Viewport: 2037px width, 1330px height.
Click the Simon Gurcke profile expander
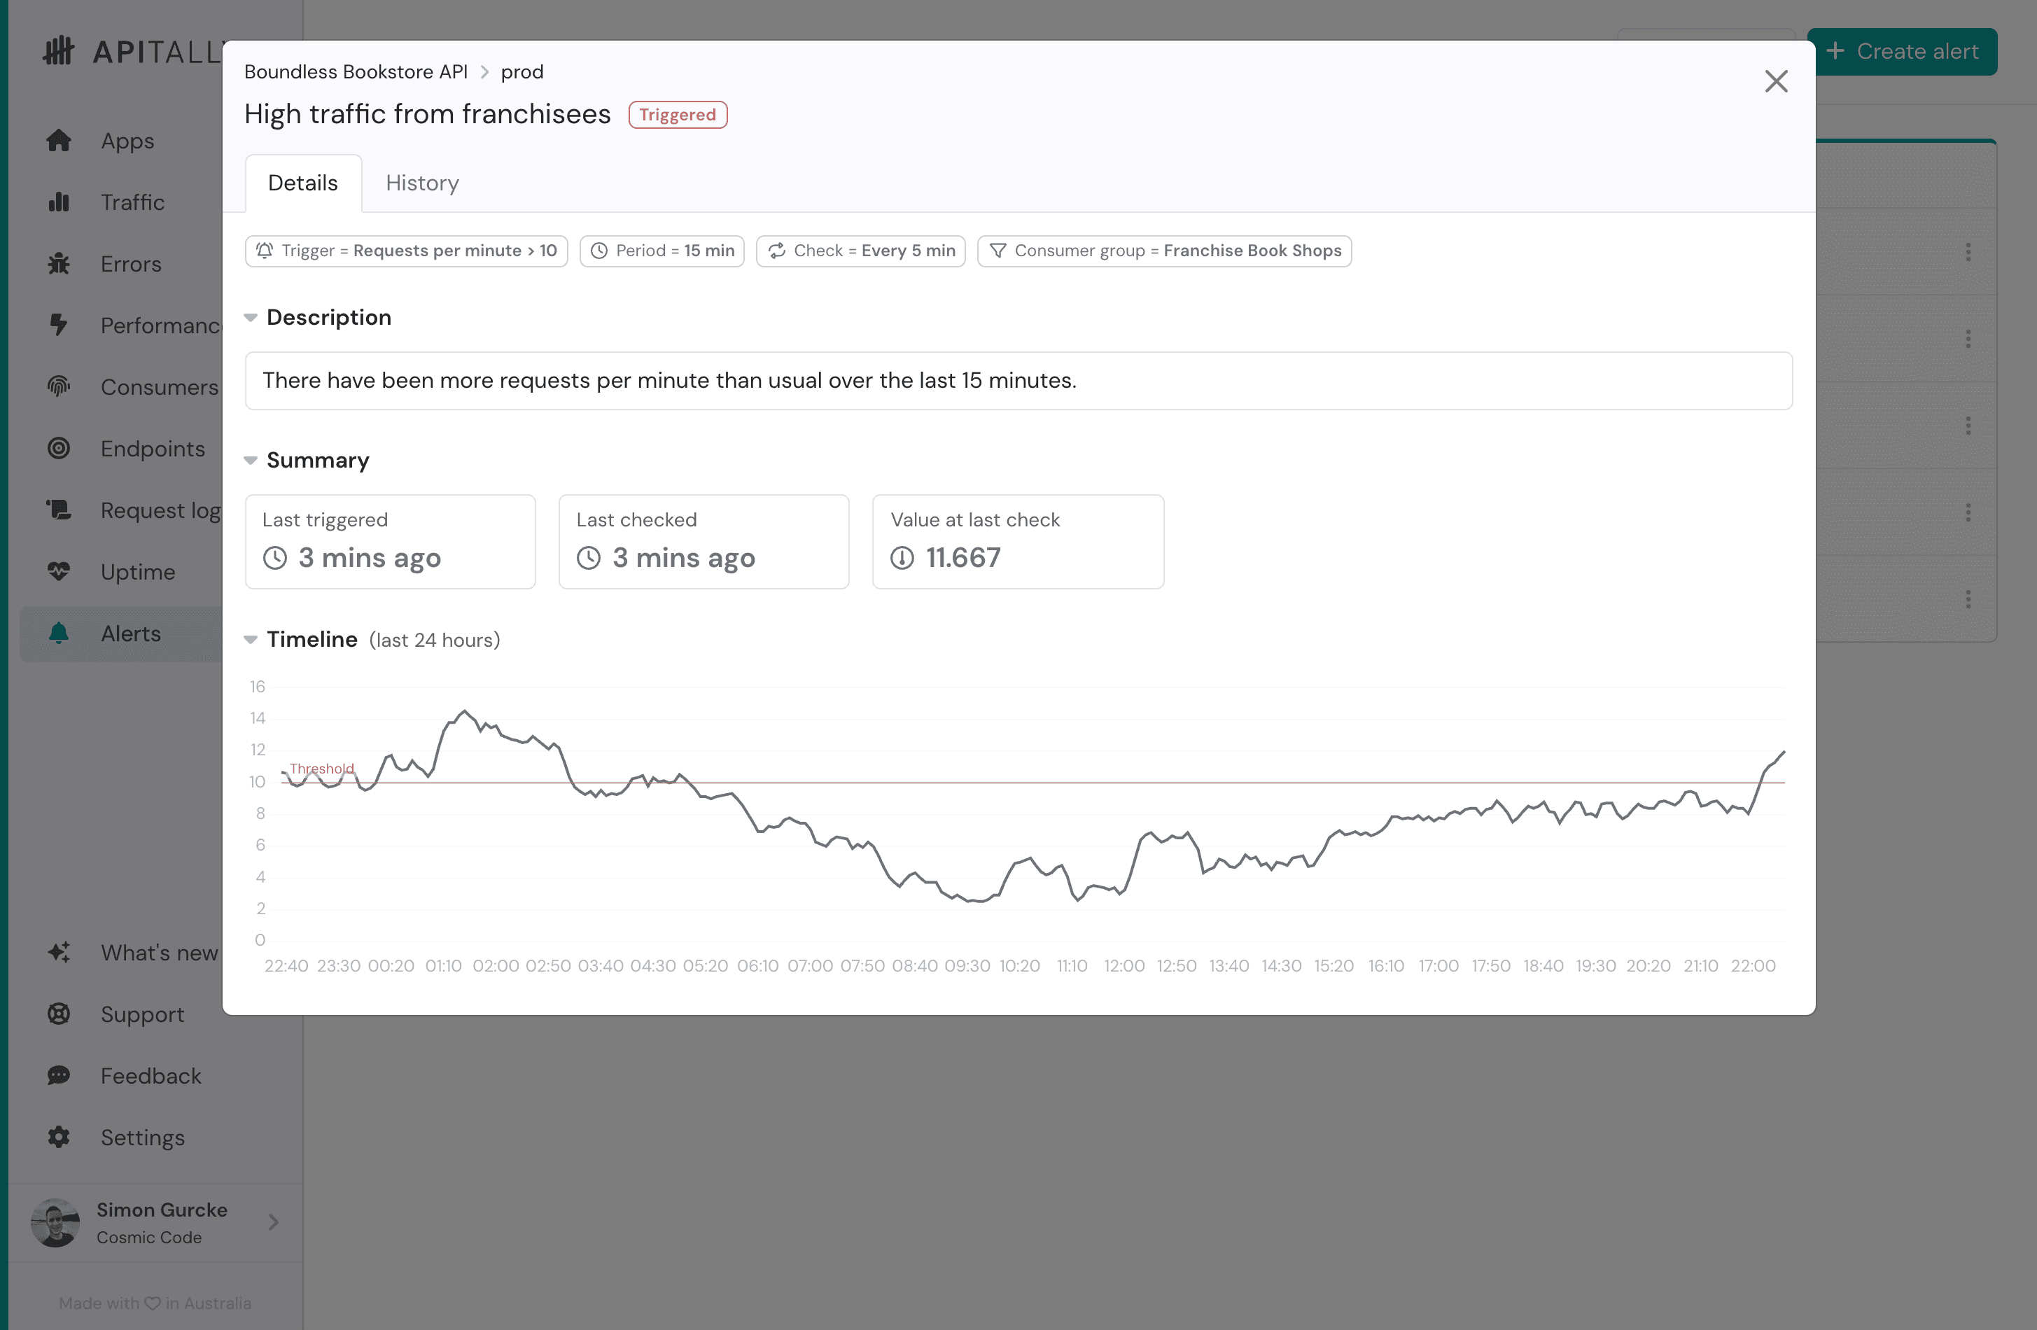point(273,1221)
